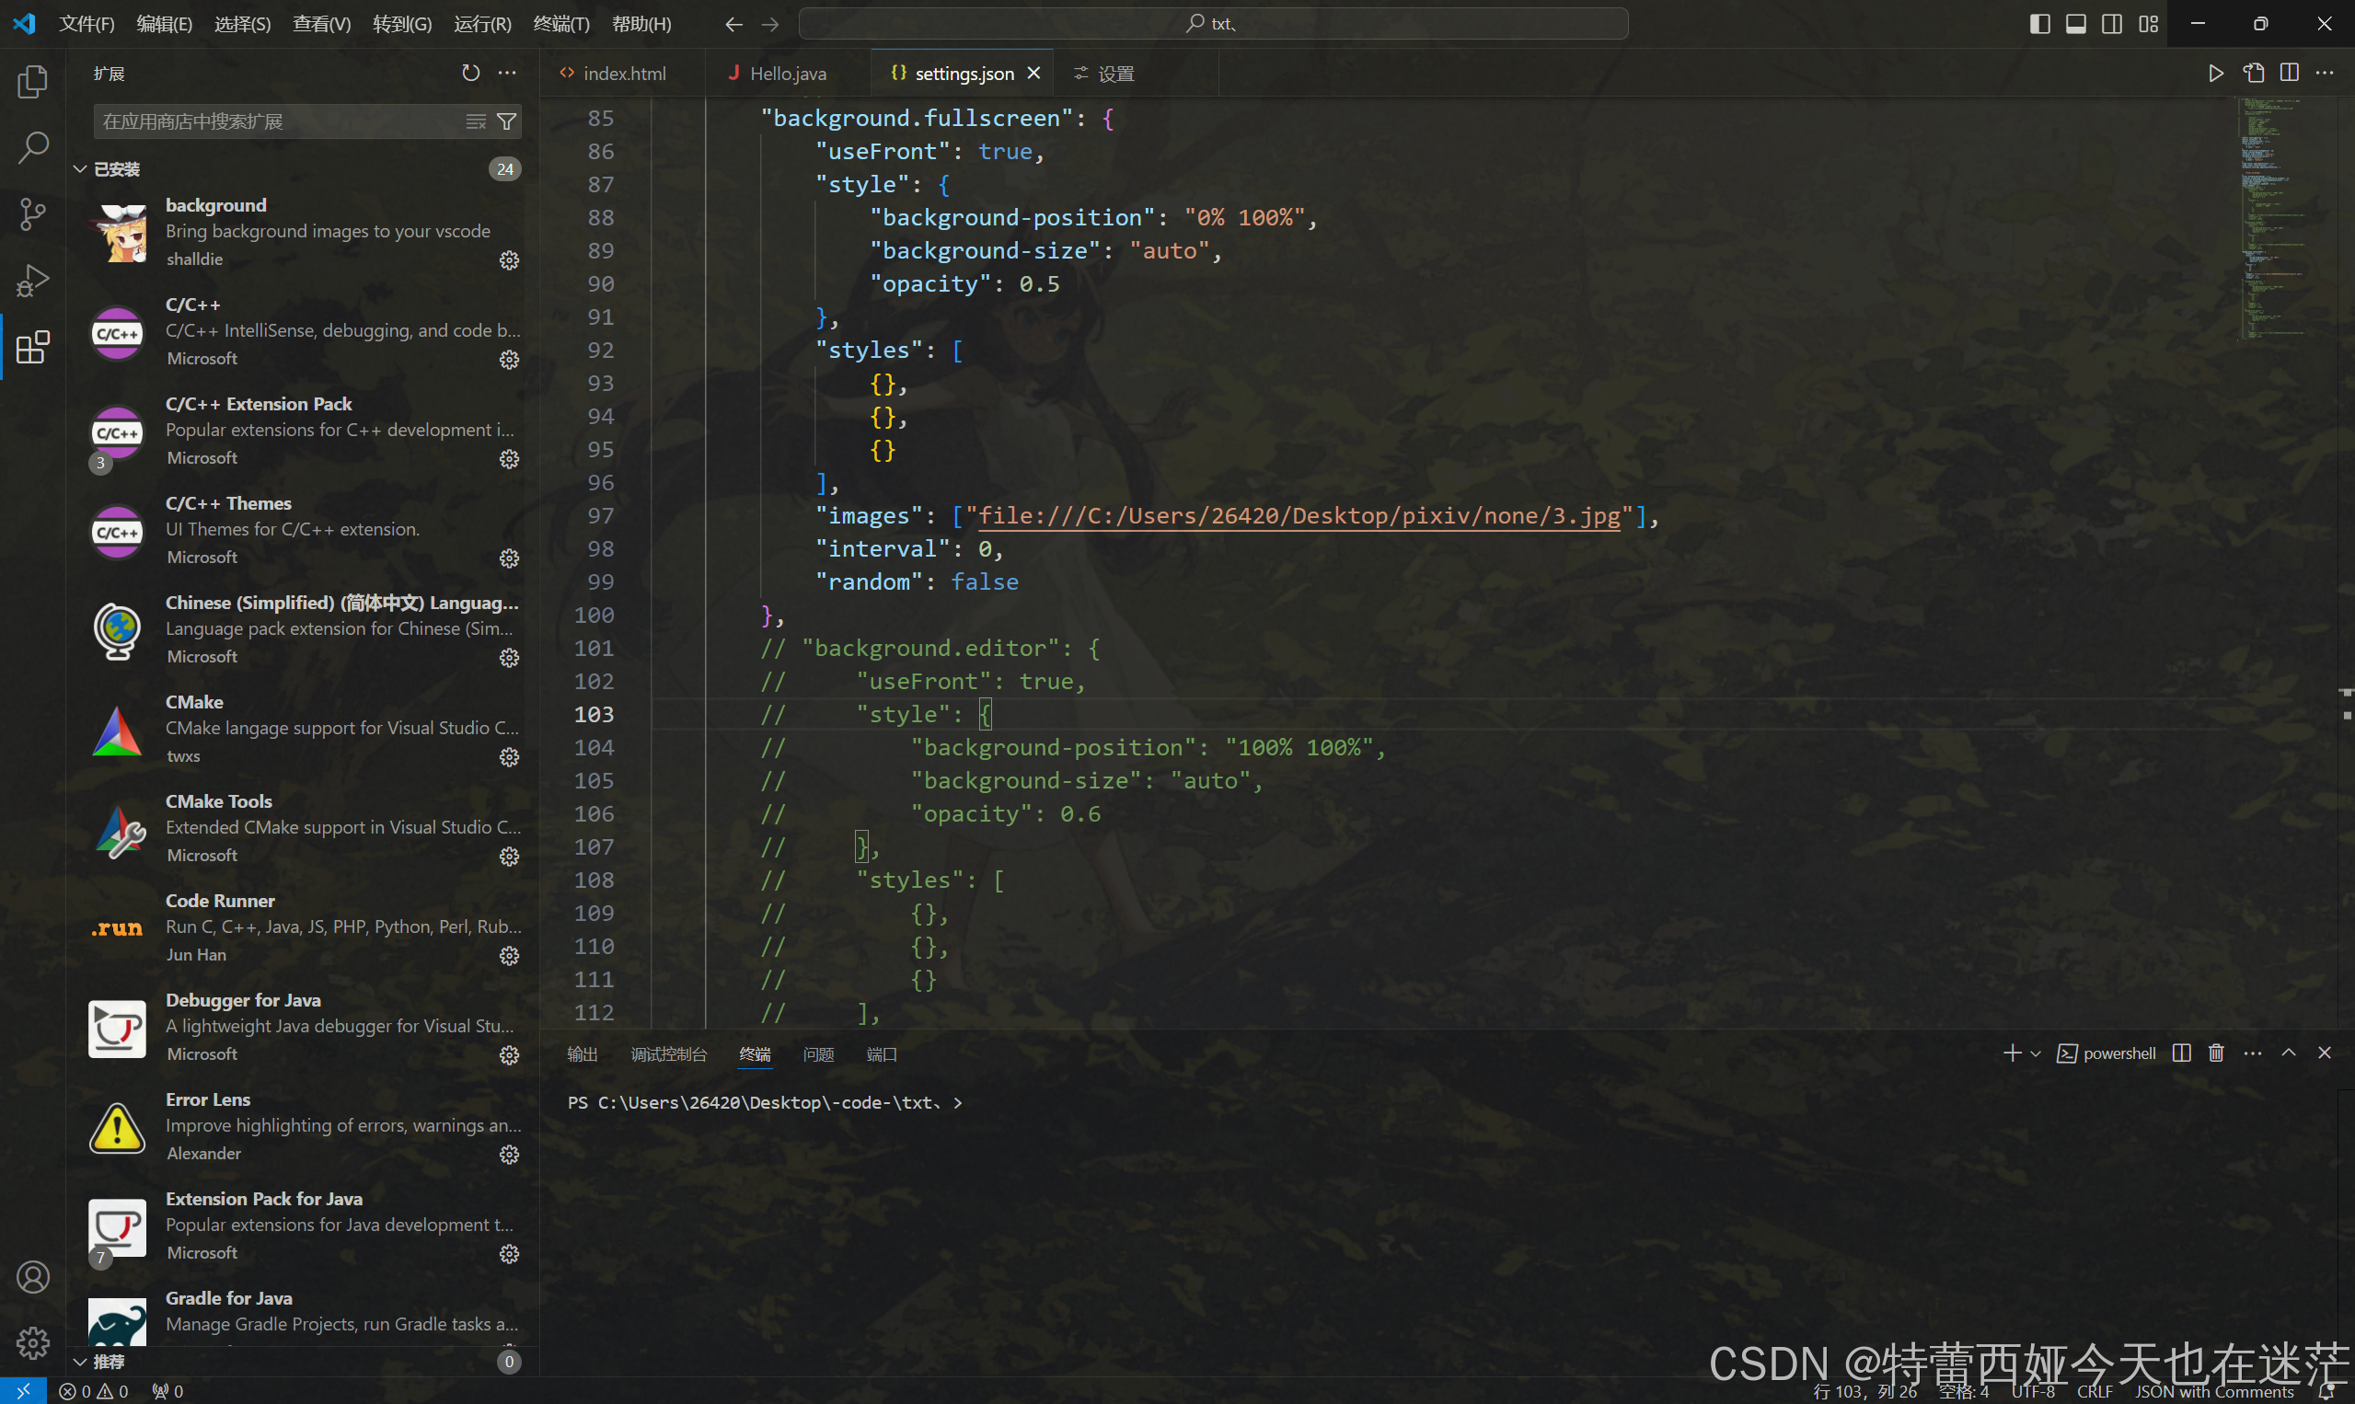The width and height of the screenshot is (2355, 1404).
Task: Switch to the Hello.java tab
Action: [x=787, y=73]
